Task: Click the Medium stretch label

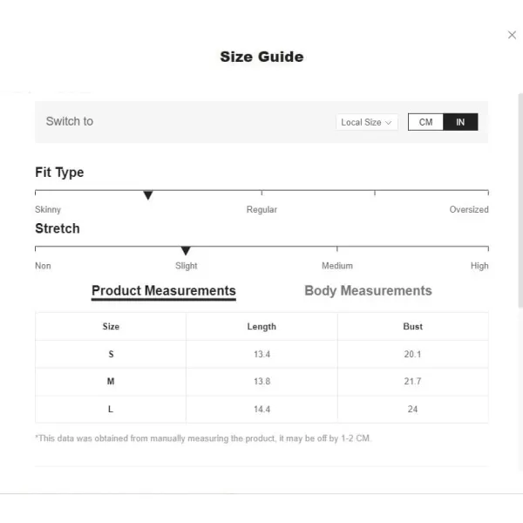Action: (x=336, y=266)
